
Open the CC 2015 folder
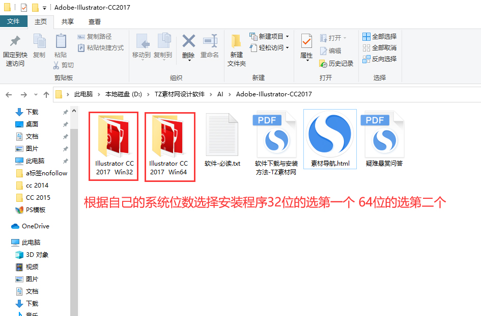tap(33, 198)
